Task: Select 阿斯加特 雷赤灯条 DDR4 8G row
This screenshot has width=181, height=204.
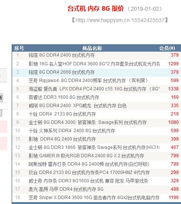Action: click(x=96, y=164)
